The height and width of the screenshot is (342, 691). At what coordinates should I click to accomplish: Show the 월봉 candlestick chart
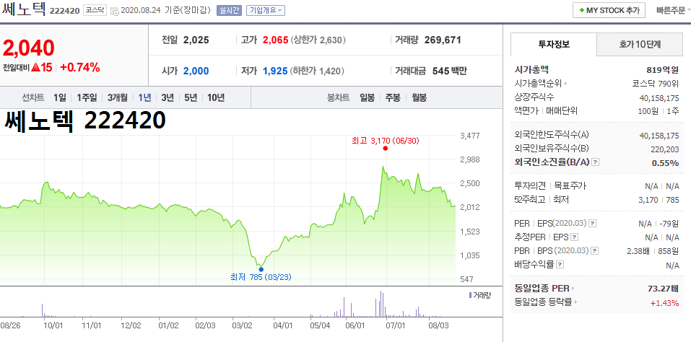419,97
